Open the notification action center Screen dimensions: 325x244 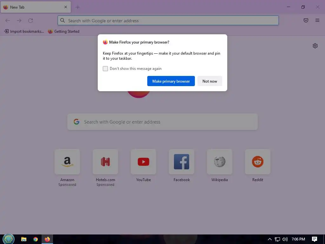click(x=315, y=239)
